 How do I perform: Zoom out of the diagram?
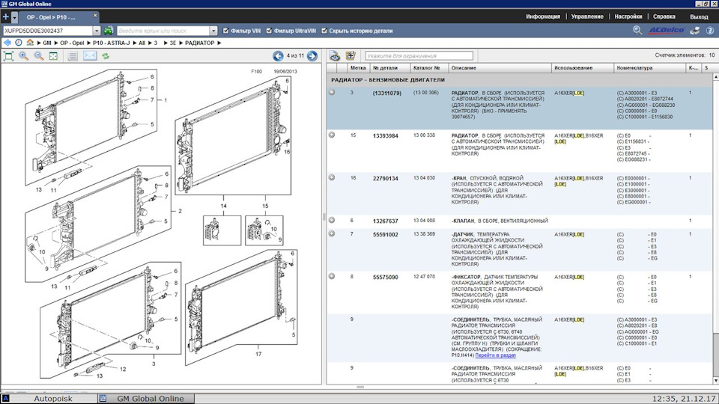click(39, 56)
